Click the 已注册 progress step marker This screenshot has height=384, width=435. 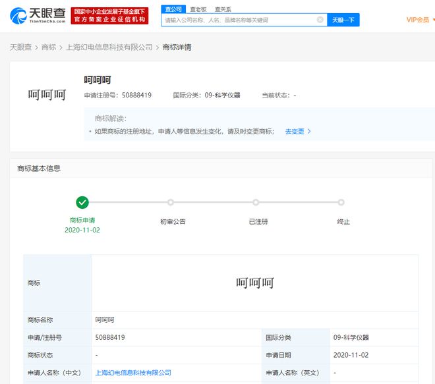(256, 202)
